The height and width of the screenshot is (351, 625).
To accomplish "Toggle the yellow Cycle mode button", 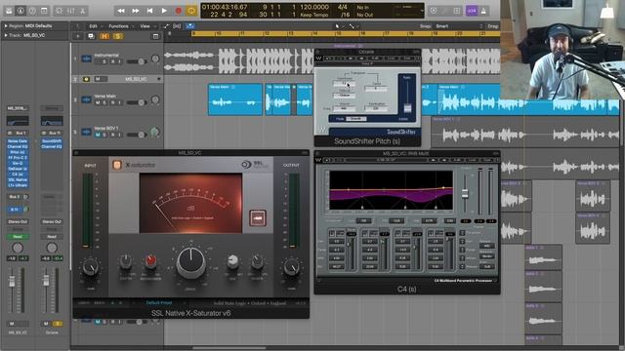I will pos(191,11).
